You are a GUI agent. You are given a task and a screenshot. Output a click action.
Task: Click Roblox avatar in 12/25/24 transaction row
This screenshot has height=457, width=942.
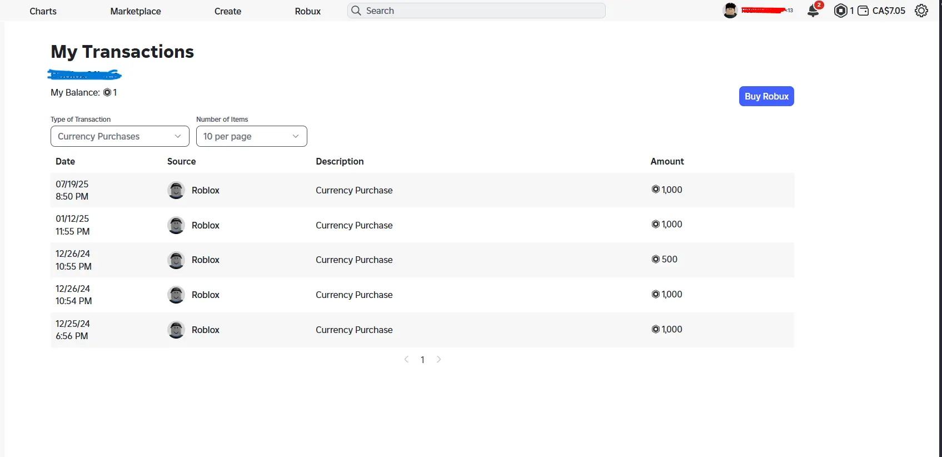(176, 330)
